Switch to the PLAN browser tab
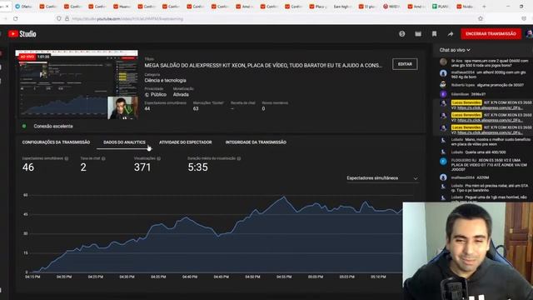533x300 pixels. (441, 7)
